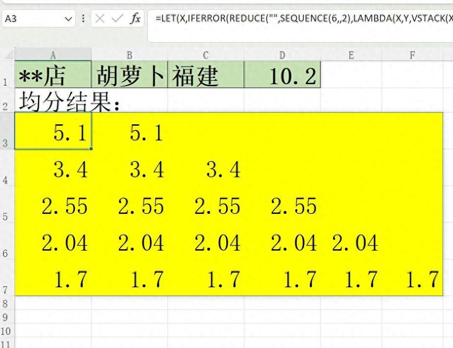This screenshot has height=348, width=453.
Task: Select cell C5 with value 2.55
Action: click(206, 204)
